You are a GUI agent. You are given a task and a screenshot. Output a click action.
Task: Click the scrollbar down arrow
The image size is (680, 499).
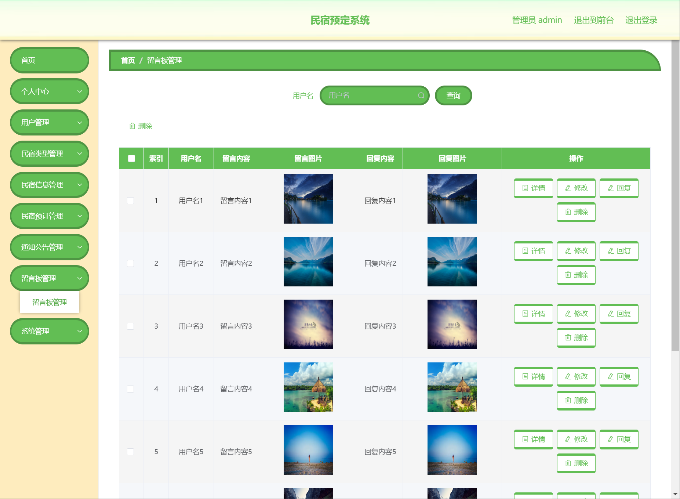click(x=675, y=495)
